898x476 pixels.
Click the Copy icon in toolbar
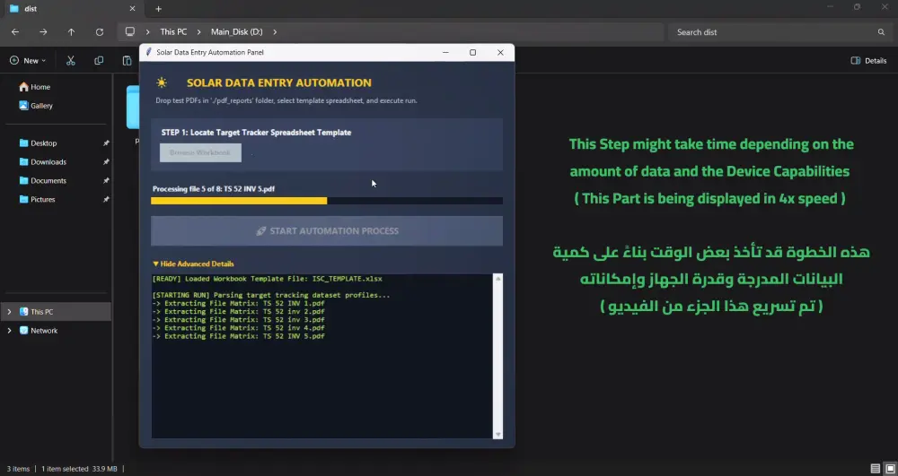tap(99, 61)
